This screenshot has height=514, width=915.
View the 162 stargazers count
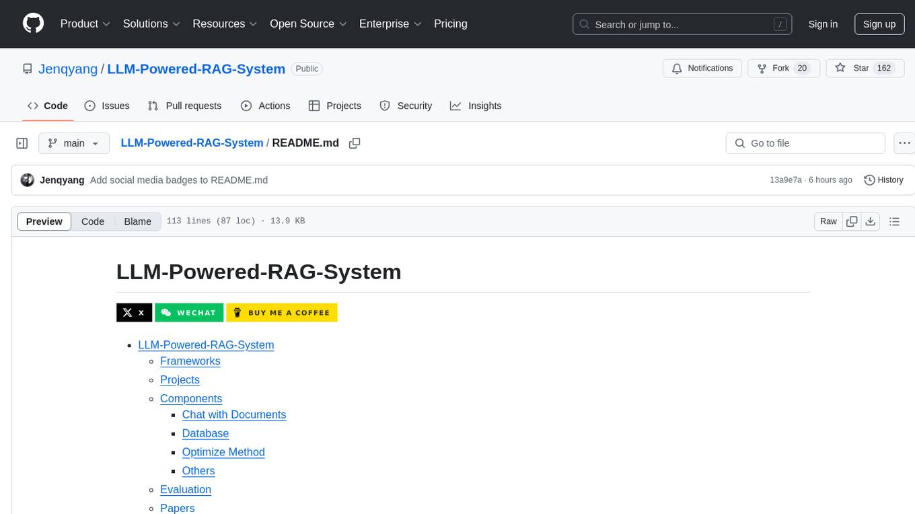point(884,69)
